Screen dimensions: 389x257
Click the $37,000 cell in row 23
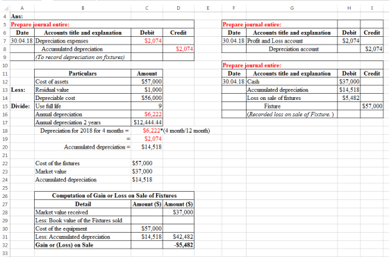tap(147, 172)
